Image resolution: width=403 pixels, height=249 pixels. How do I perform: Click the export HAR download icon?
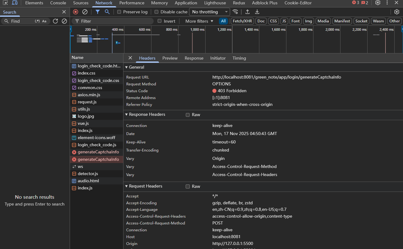(x=257, y=12)
